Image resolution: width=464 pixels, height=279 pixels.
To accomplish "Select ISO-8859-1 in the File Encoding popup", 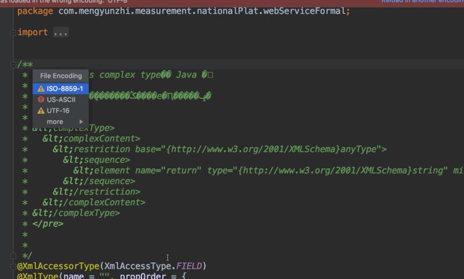I will coord(60,89).
